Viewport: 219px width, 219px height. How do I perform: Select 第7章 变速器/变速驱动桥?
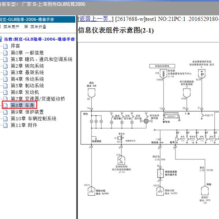[38, 99]
